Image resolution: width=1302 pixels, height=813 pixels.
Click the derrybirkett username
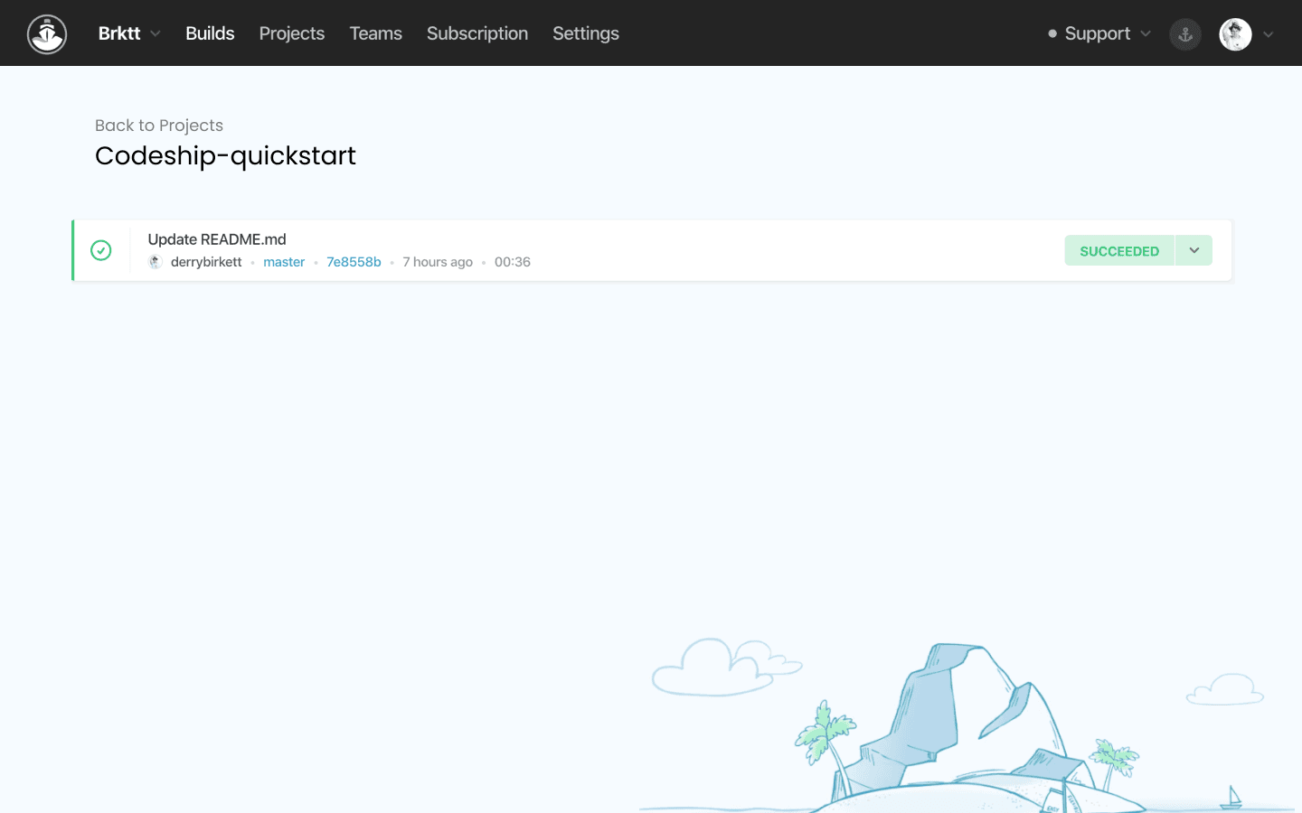(x=206, y=262)
